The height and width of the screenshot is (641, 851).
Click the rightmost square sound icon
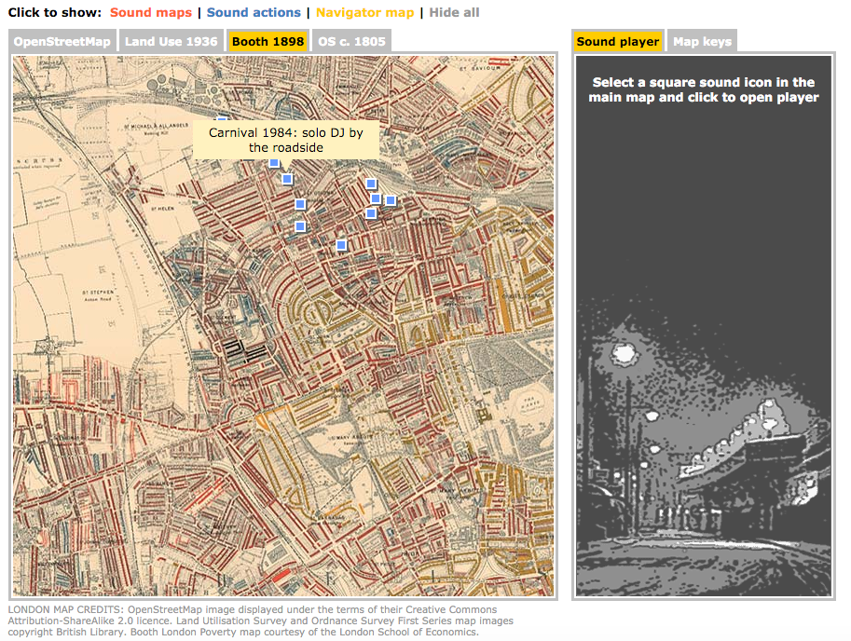[391, 200]
